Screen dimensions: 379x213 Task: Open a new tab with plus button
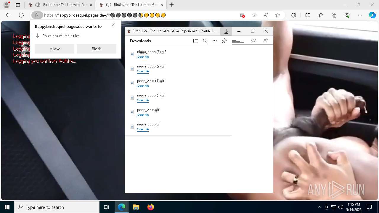point(171,5)
